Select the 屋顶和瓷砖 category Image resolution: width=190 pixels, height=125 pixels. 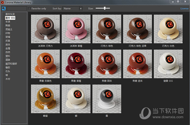[x=11, y=64]
